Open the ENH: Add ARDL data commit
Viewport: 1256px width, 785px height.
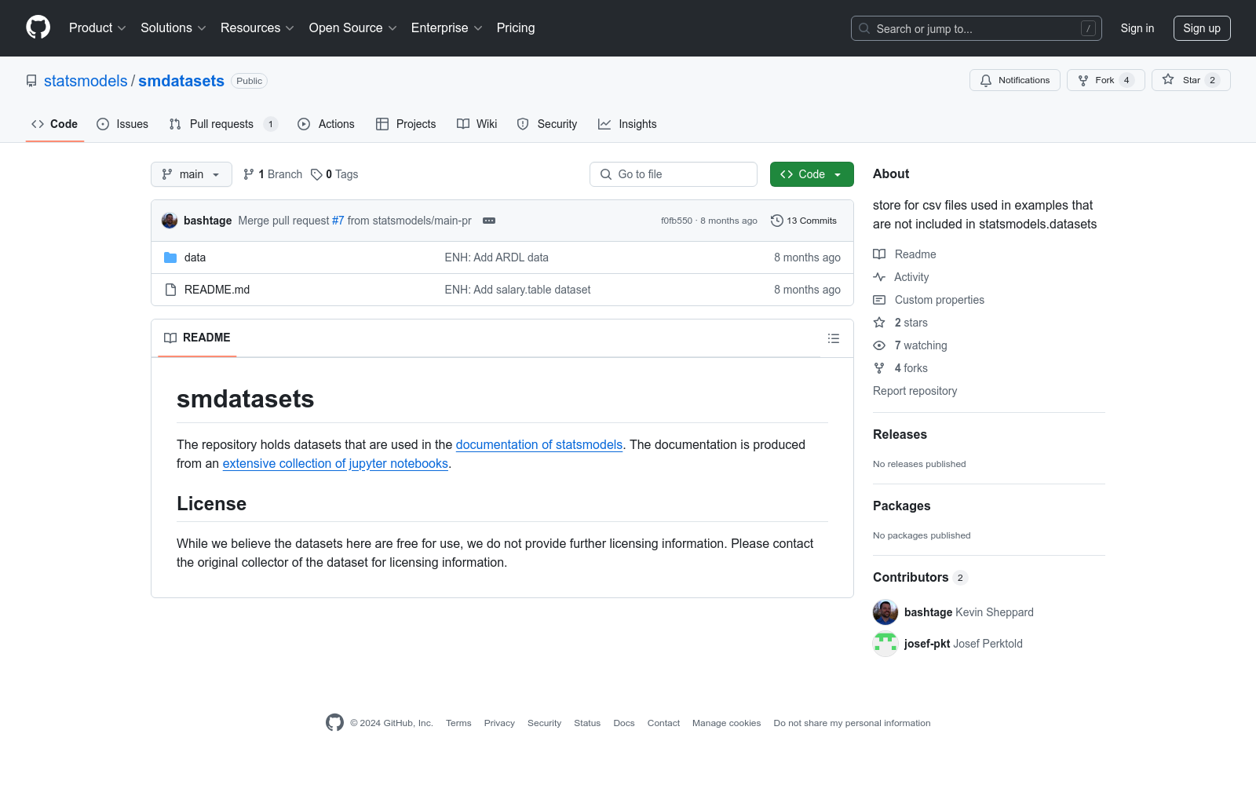(497, 257)
